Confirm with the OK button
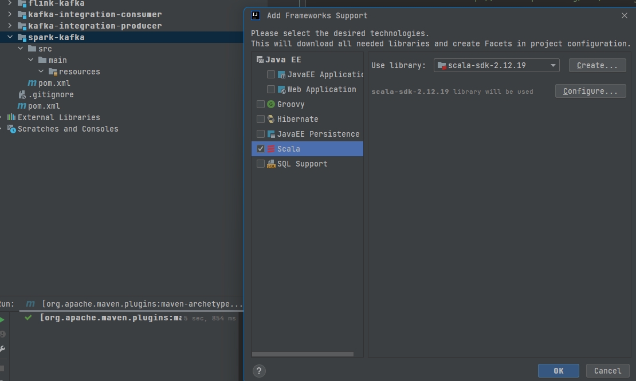 coord(559,371)
